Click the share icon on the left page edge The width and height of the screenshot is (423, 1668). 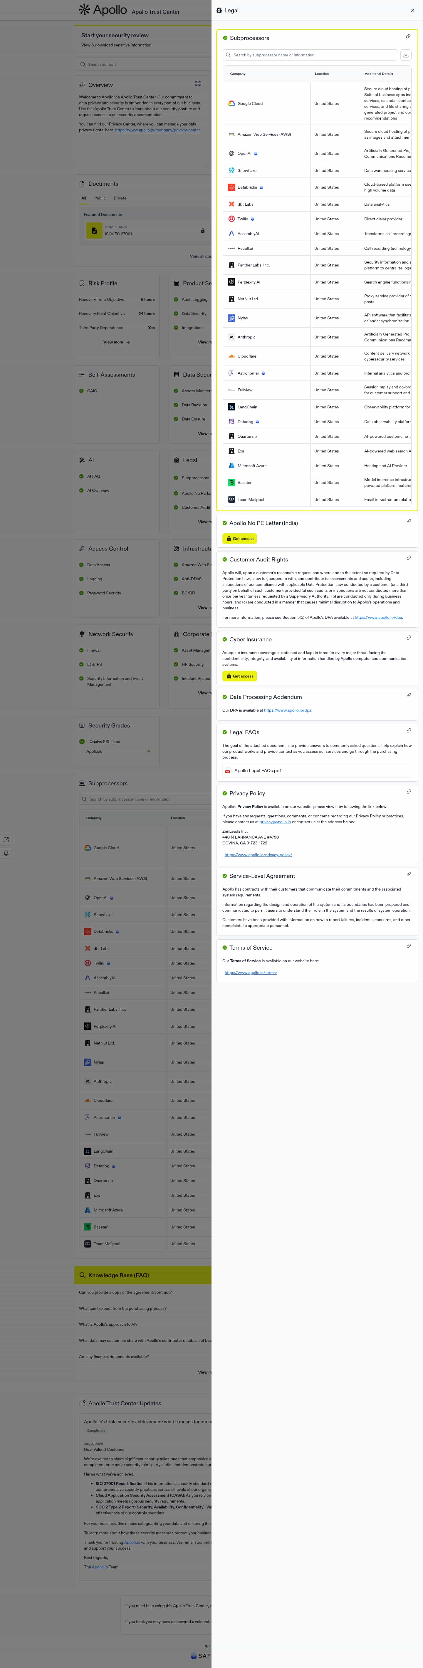coord(6,840)
